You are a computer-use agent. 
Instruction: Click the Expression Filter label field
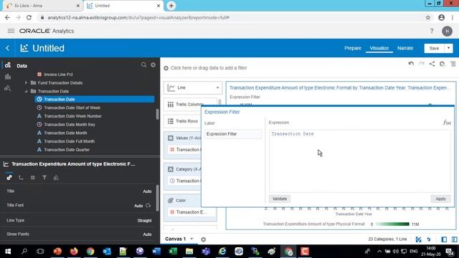[x=233, y=134]
